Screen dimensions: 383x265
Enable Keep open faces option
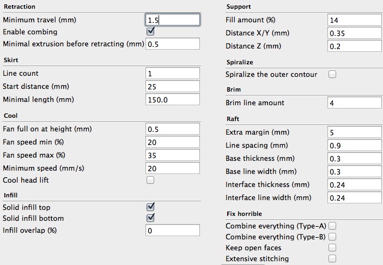332,248
